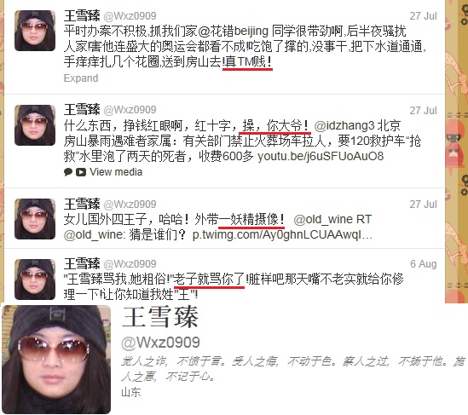Click the video play icon beside View media
Image resolution: width=468 pixels, height=415 pixels.
(x=81, y=172)
